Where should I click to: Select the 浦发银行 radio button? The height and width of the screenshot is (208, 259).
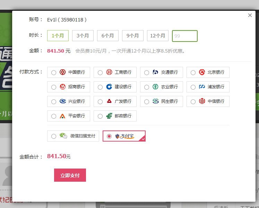pos(193,87)
